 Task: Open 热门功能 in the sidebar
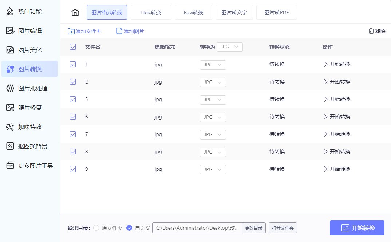[x=29, y=12]
